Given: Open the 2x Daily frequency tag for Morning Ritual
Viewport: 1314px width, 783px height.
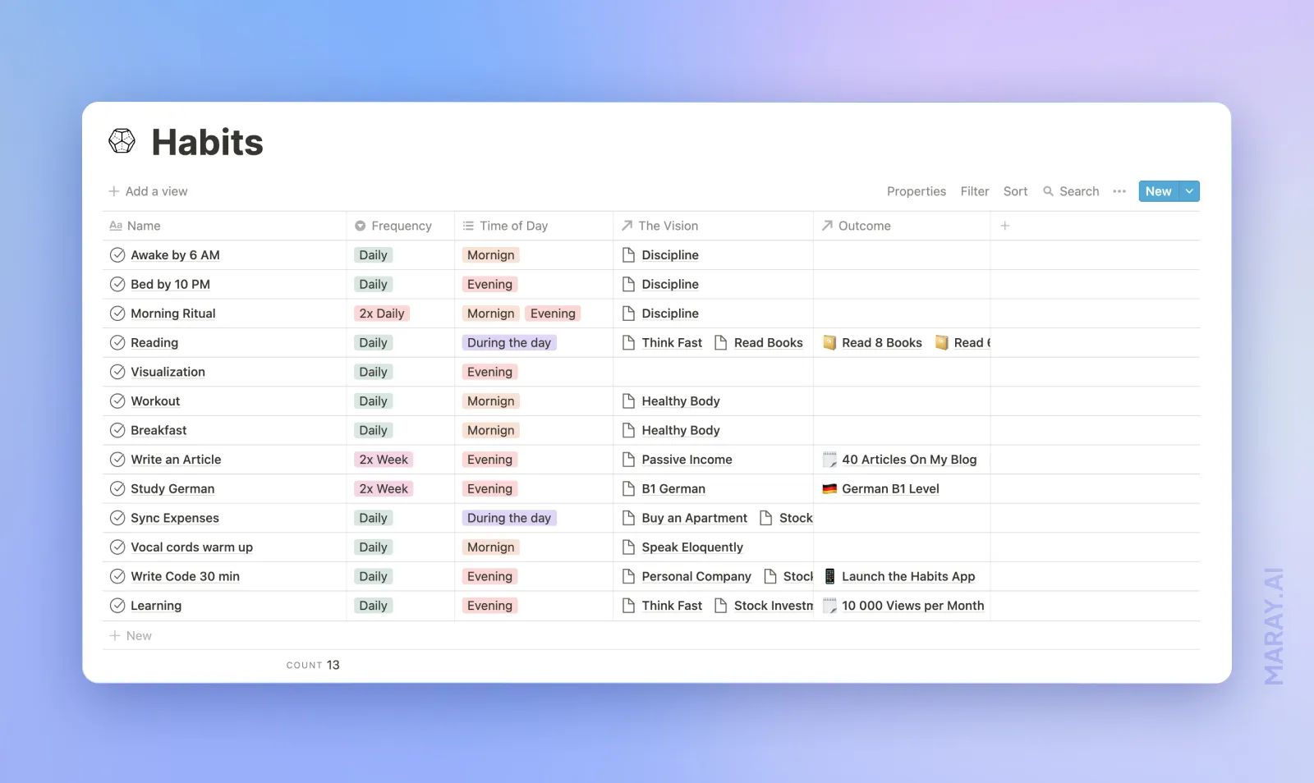Looking at the screenshot, I should pyautogui.click(x=381, y=313).
